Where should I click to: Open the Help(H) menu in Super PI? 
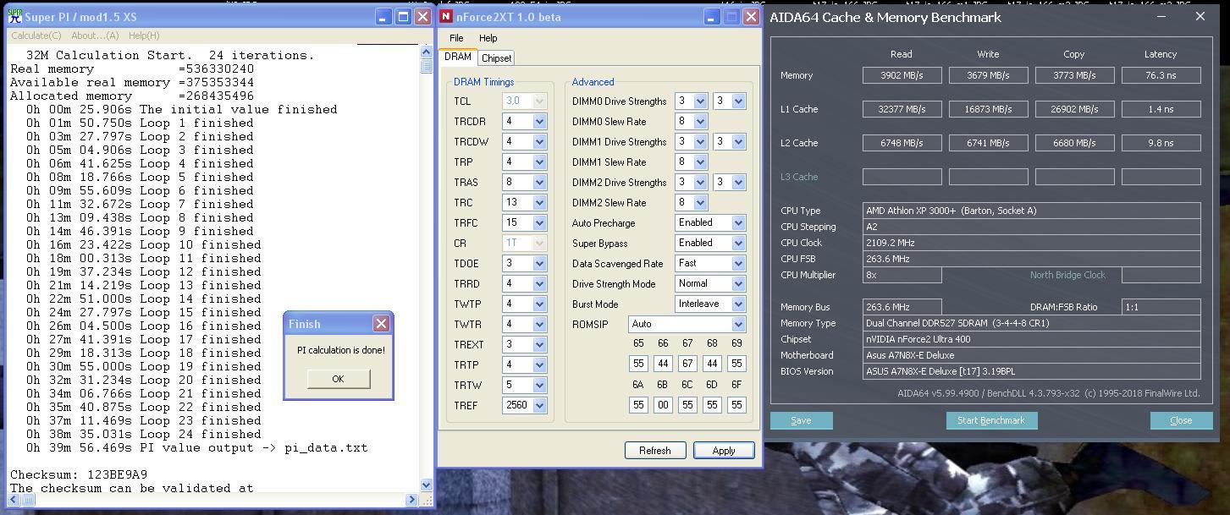click(144, 36)
